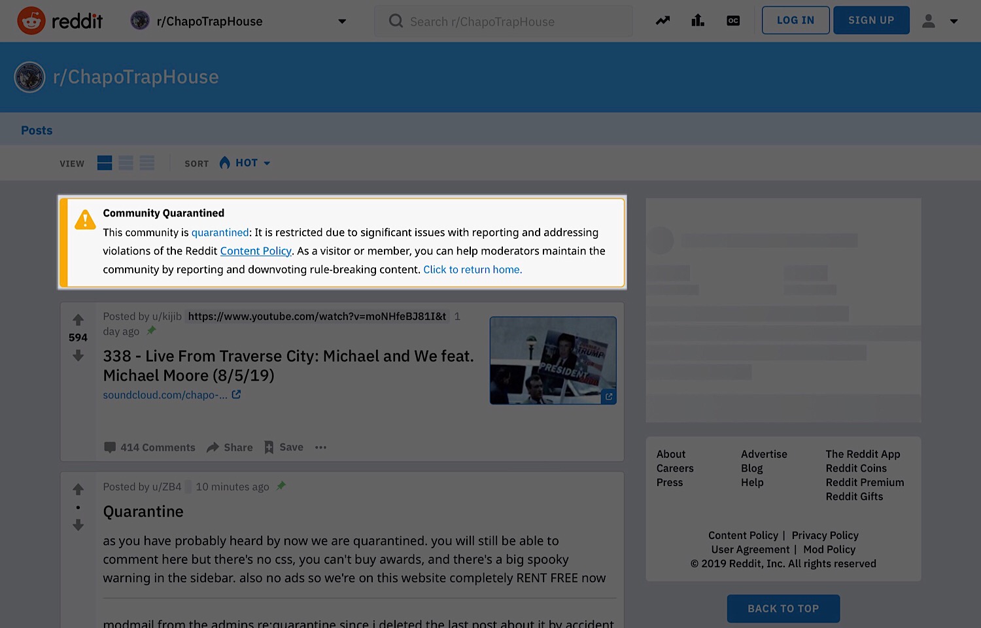
Task: Switch to the Posts tab
Action: (x=37, y=130)
